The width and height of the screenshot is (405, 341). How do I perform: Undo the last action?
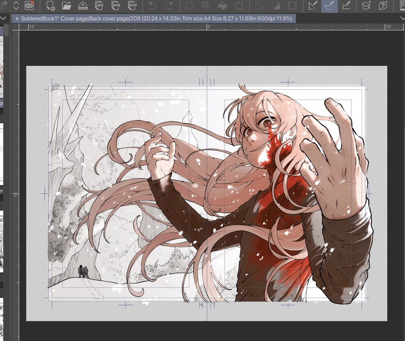pyautogui.click(x=153, y=5)
